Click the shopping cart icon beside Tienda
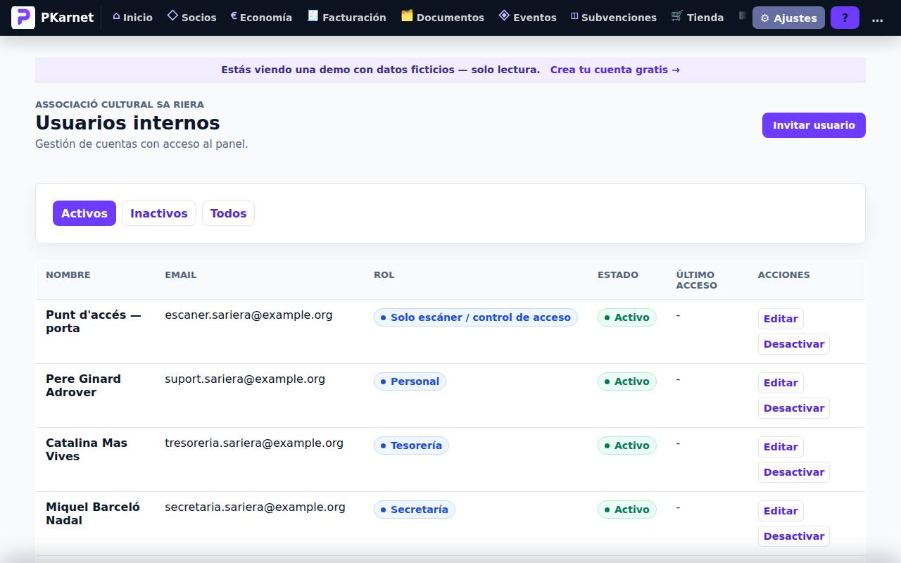This screenshot has height=563, width=901. pos(676,15)
